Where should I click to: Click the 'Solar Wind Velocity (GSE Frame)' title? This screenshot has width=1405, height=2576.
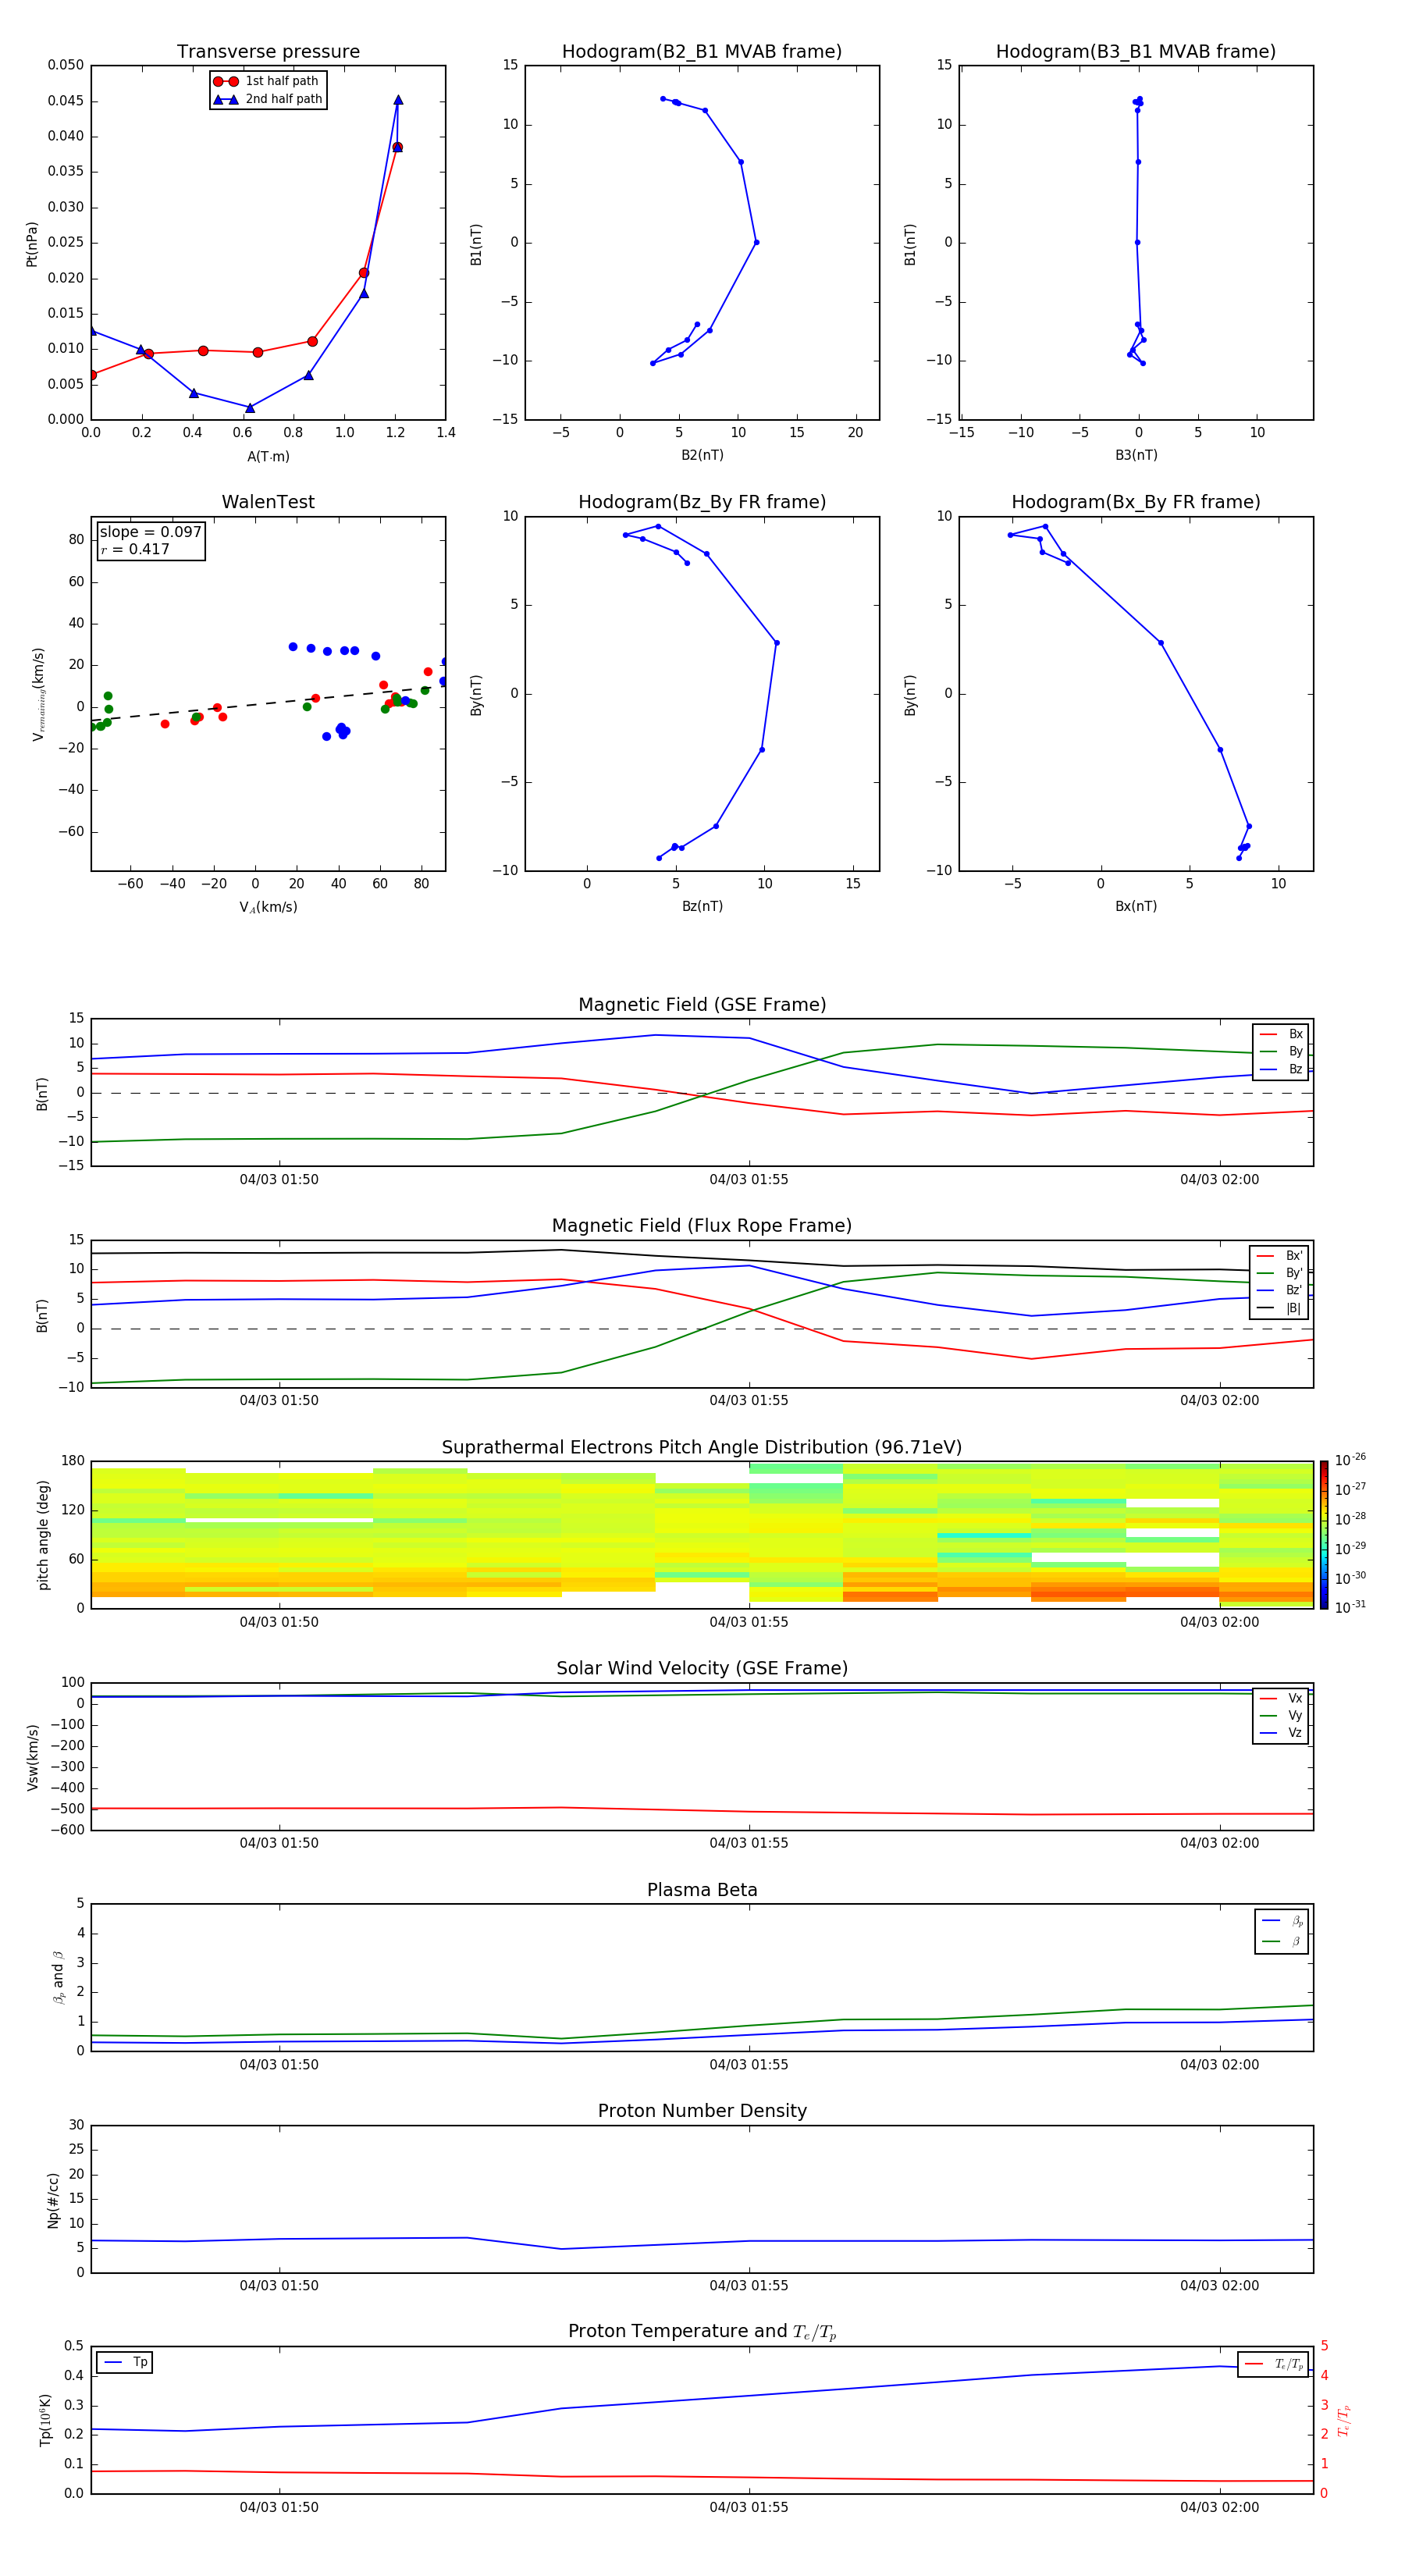tap(702, 1668)
